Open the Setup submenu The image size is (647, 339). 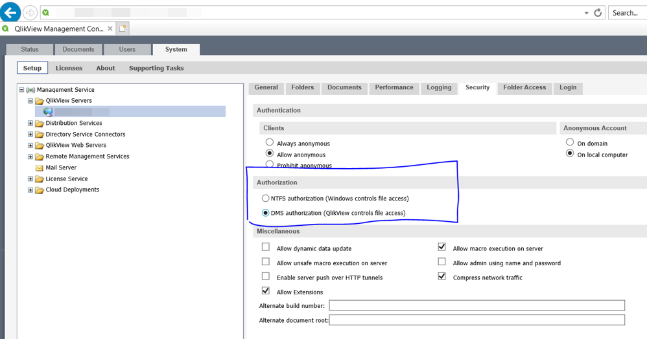(32, 68)
